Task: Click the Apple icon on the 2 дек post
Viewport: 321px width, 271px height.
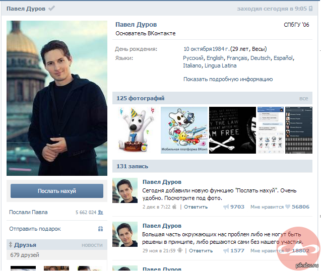Action: [174, 207]
